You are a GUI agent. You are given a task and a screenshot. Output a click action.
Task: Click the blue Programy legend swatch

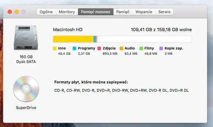tap(74, 48)
